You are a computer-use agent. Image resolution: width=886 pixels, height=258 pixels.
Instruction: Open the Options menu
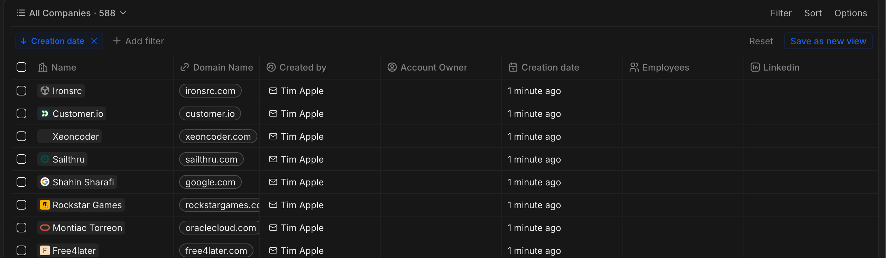point(850,13)
